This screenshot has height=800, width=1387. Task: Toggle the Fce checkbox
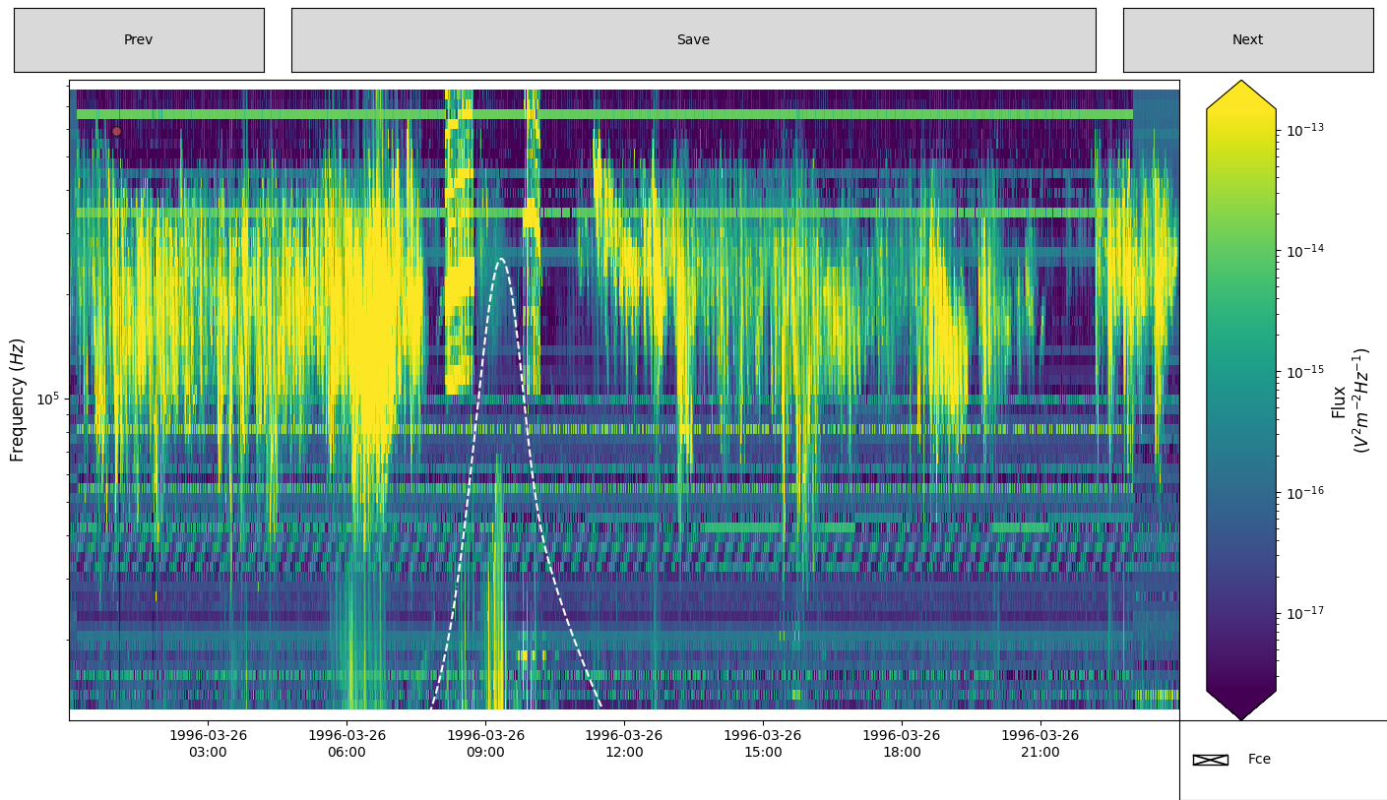(1210, 760)
